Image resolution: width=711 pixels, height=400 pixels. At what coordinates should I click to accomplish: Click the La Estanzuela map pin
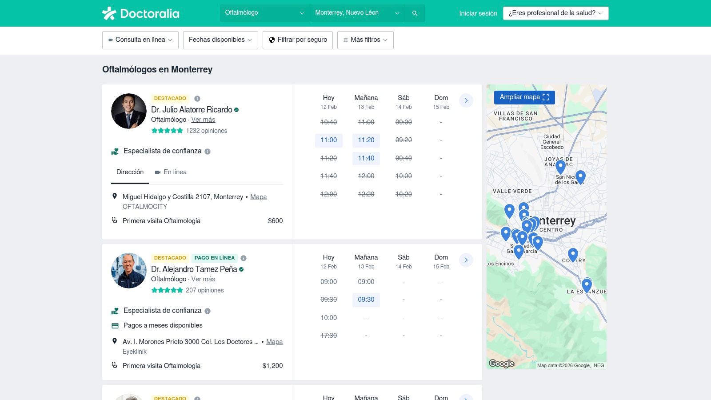click(x=587, y=284)
